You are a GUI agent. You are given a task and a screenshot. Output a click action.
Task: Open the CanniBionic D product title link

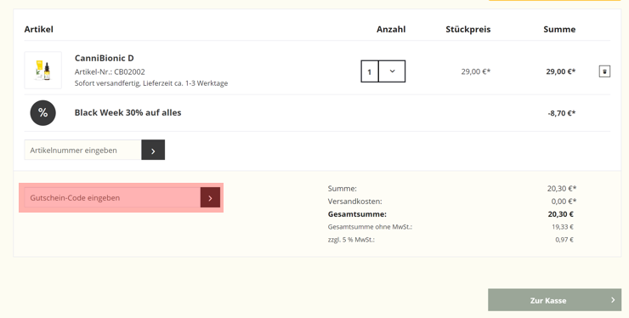(105, 58)
